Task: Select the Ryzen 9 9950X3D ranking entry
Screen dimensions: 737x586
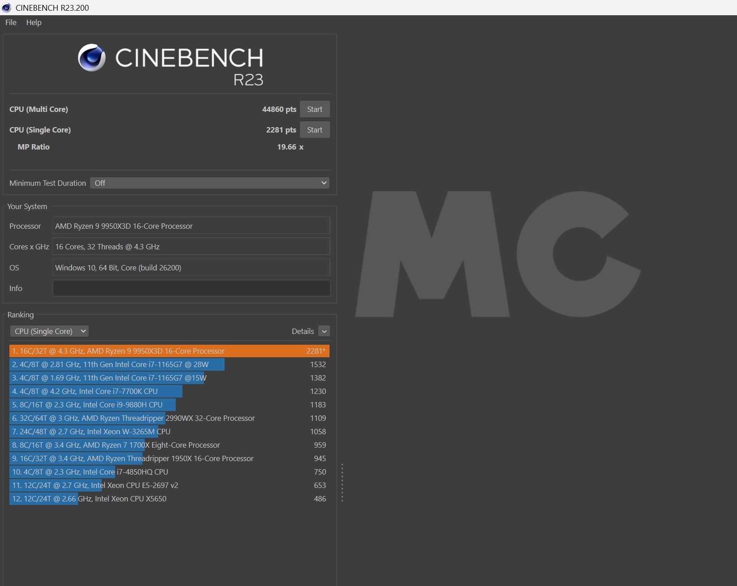Action: [x=169, y=351]
